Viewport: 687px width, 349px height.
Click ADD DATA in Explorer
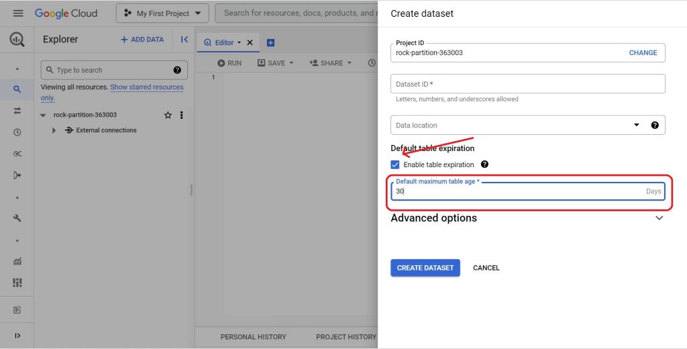142,40
